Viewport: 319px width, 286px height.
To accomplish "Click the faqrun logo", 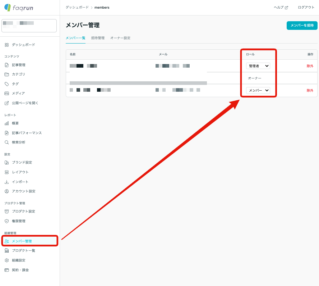I will pos(19,8).
